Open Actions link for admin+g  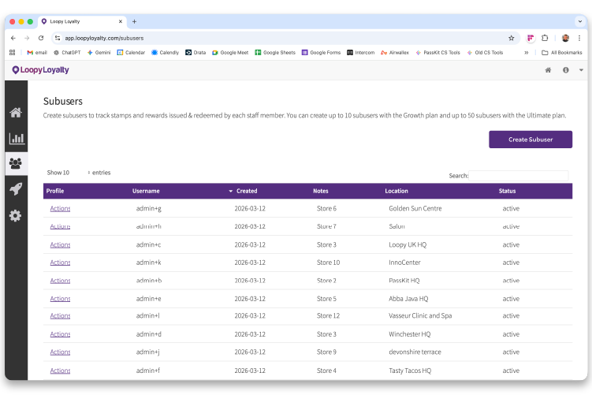(x=60, y=209)
